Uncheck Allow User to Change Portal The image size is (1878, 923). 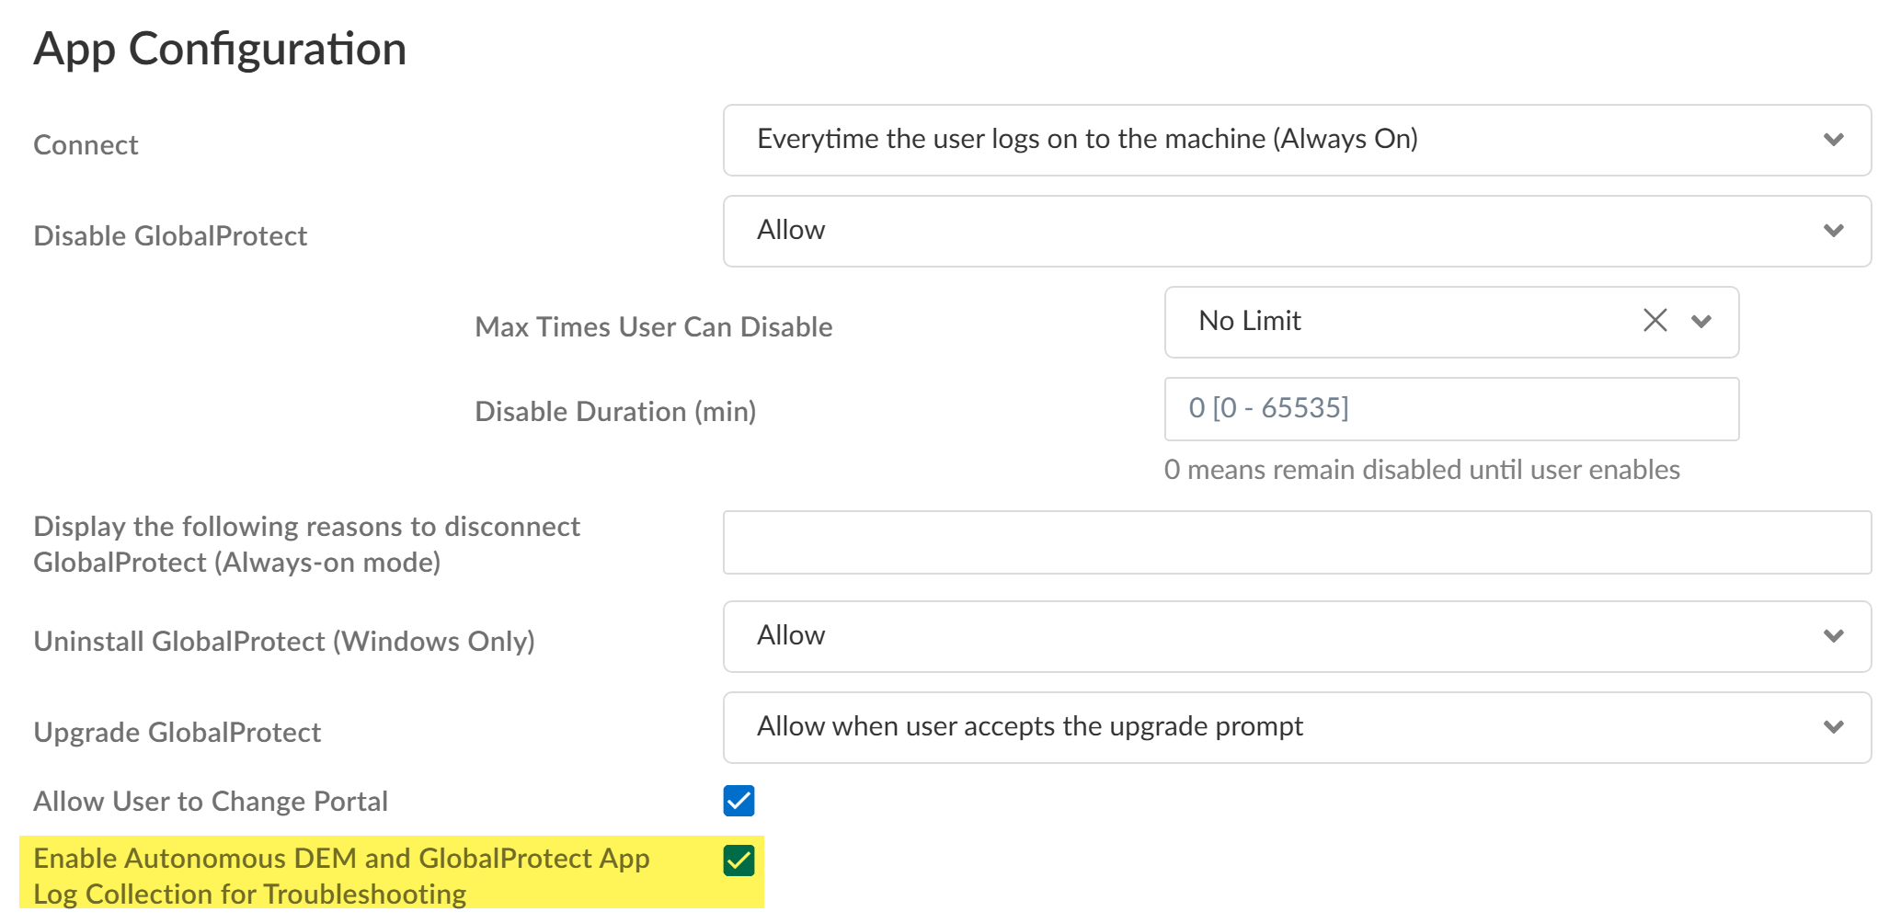pyautogui.click(x=739, y=801)
